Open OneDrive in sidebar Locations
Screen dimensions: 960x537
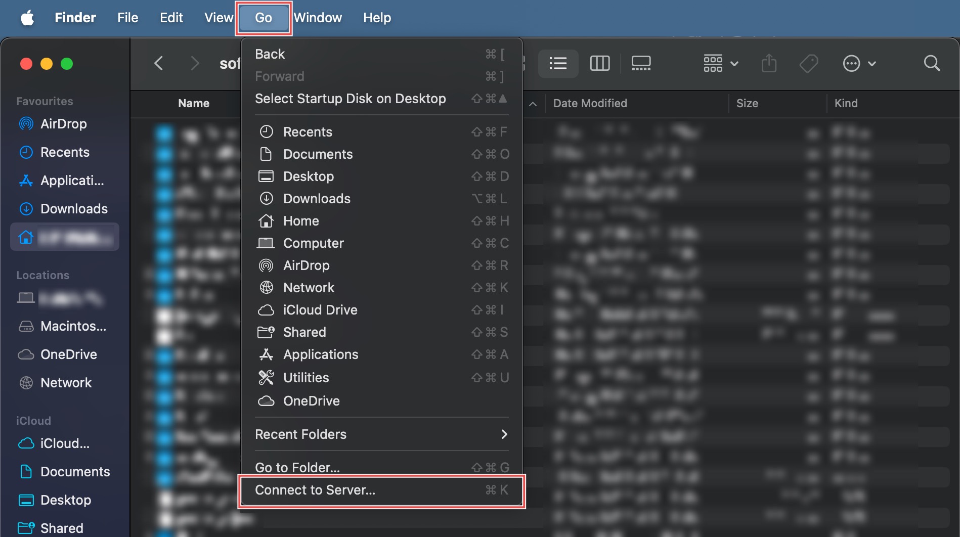pos(68,354)
